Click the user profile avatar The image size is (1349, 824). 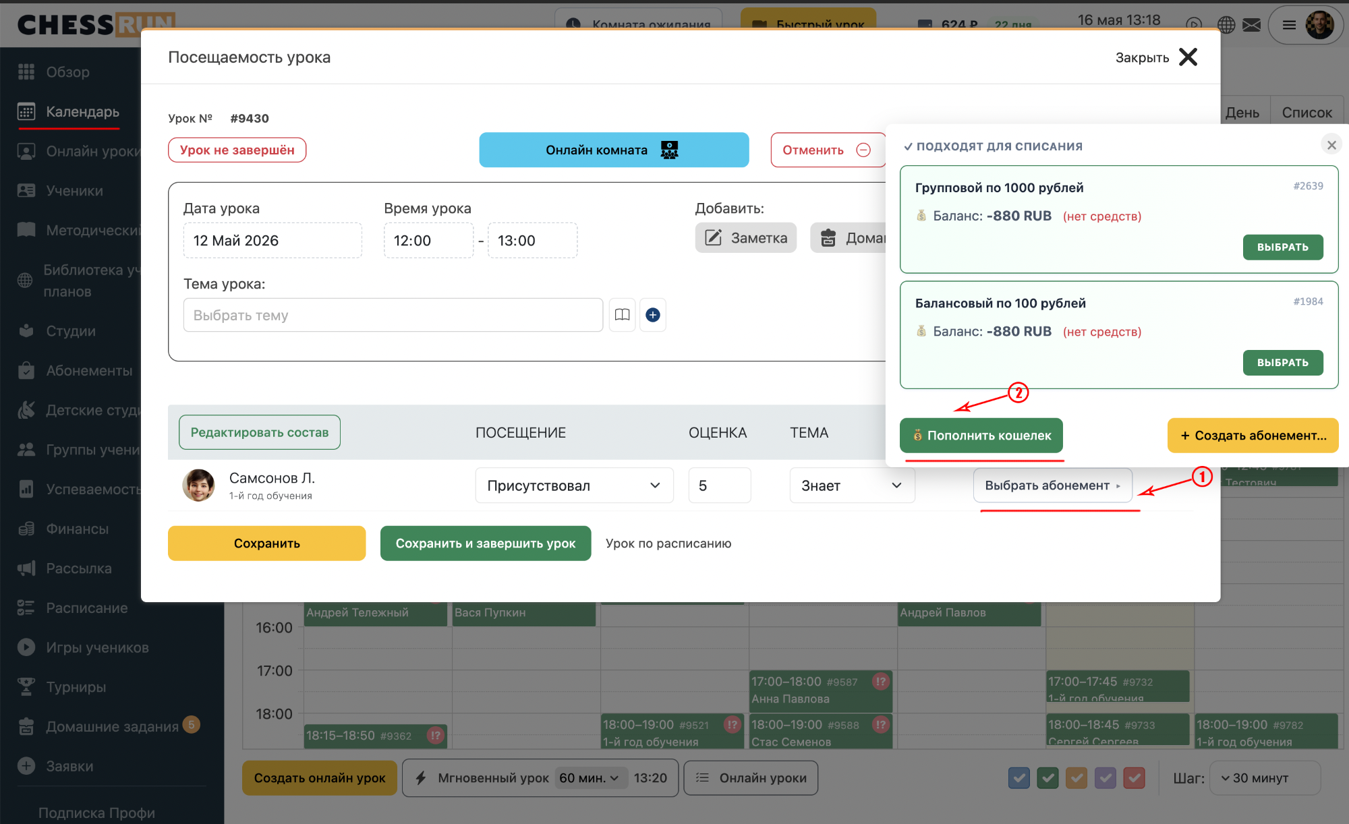1319,25
